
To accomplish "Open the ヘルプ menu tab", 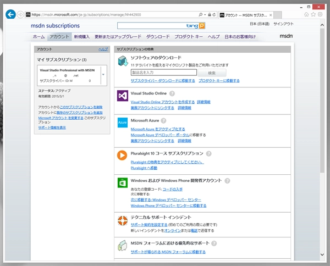I will [213, 37].
